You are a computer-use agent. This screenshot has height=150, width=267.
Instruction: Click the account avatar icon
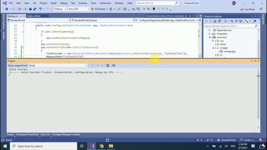(234, 3)
